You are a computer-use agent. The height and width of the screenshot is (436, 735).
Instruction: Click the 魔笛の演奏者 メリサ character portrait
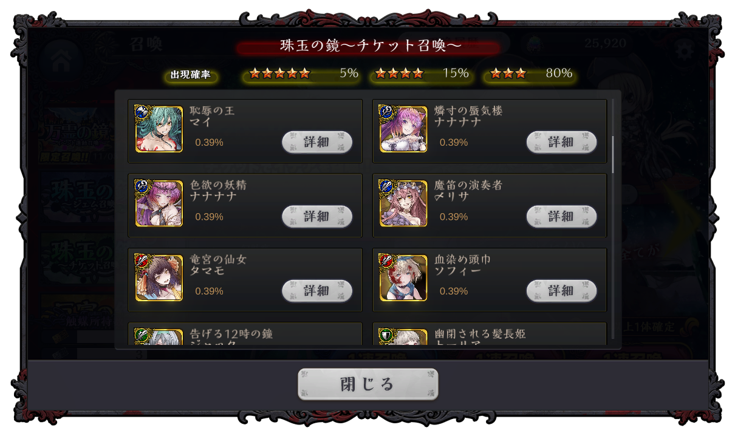coord(403,203)
